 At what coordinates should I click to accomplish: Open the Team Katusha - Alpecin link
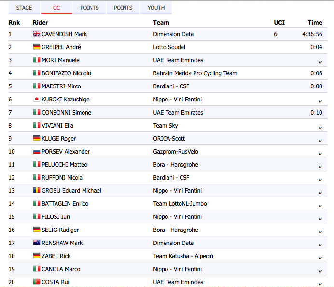point(183,256)
